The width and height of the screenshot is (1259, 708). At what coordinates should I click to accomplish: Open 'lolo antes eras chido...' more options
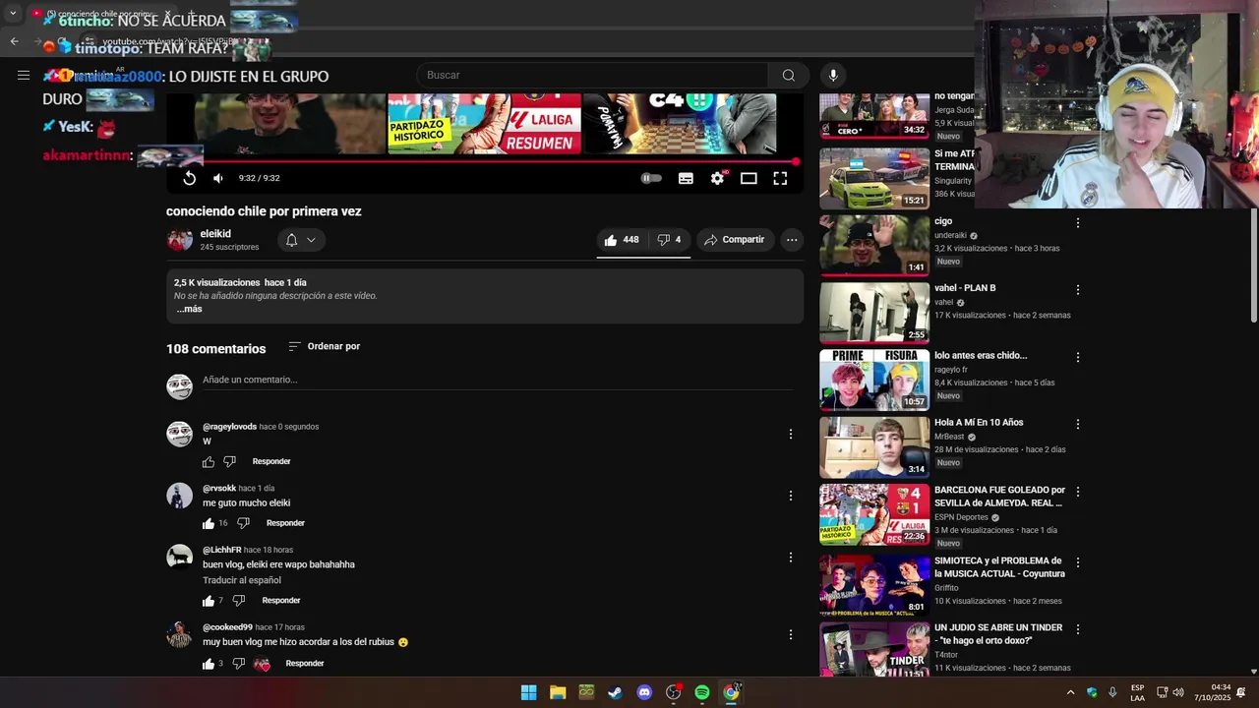[1078, 357]
